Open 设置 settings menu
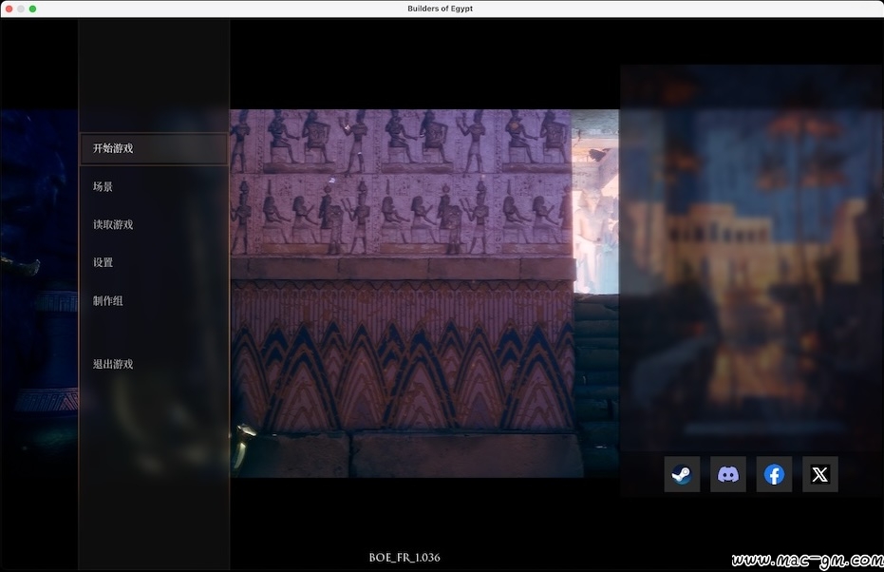 coord(103,262)
